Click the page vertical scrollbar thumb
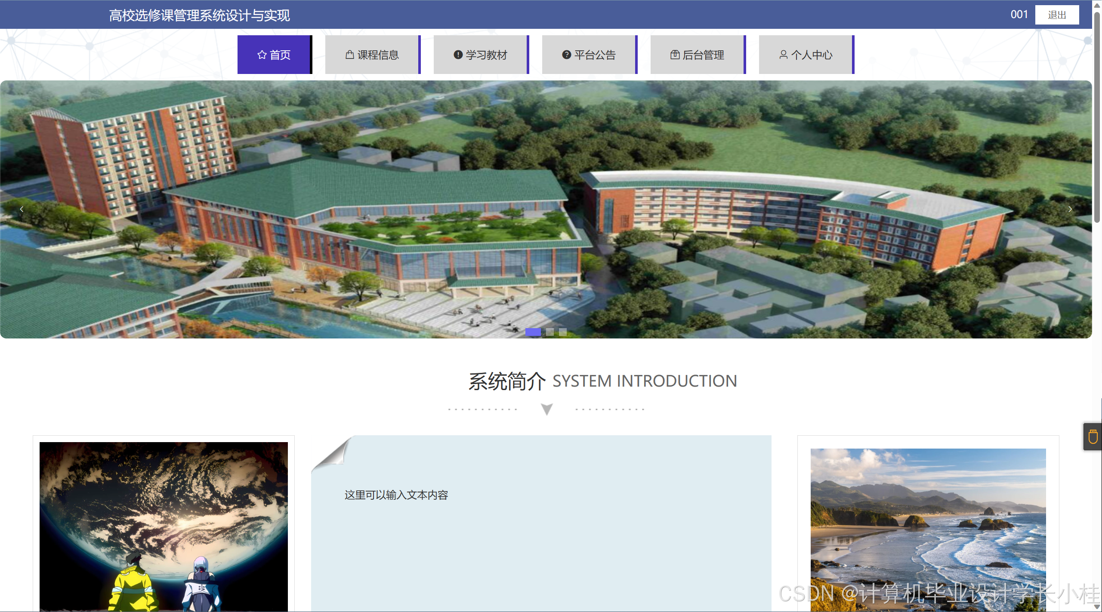 tap(1097, 117)
